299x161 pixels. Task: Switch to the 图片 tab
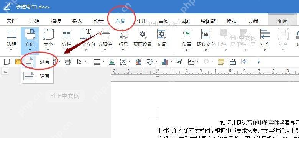[282, 21]
